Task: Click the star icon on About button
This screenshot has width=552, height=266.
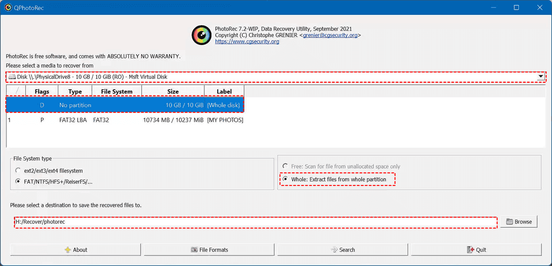Action: click(x=68, y=250)
